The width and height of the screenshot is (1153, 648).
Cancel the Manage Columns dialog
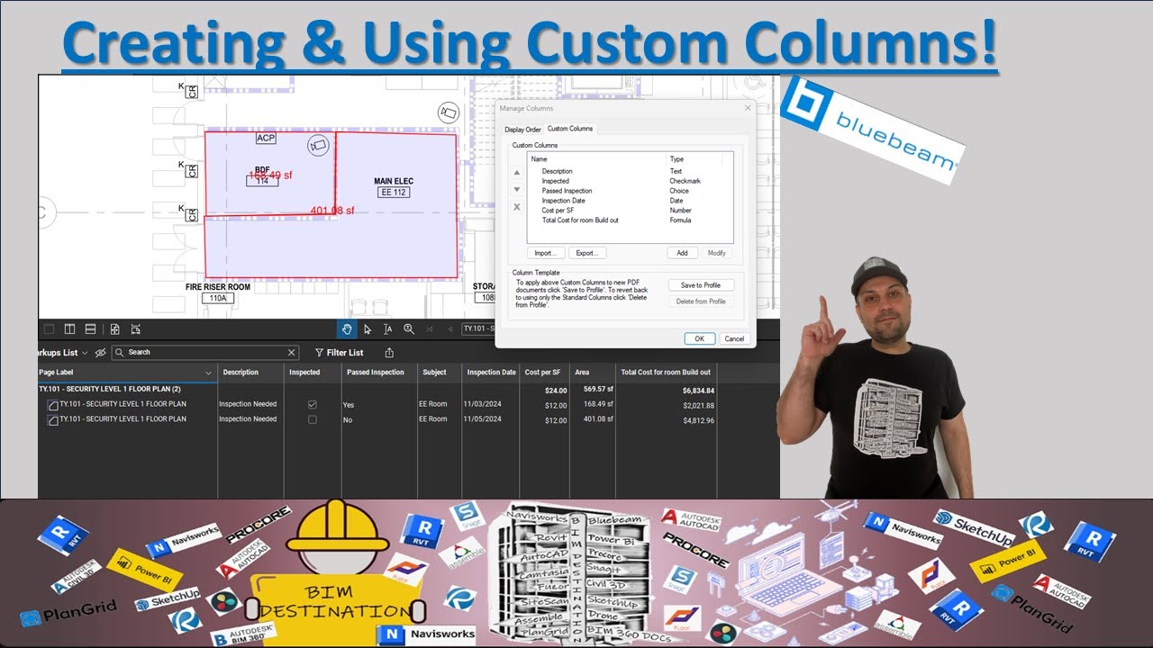734,338
